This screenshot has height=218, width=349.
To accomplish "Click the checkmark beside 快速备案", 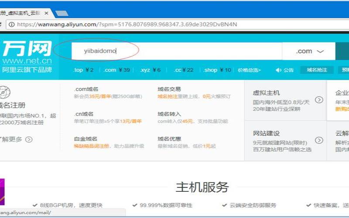I will [308, 205].
